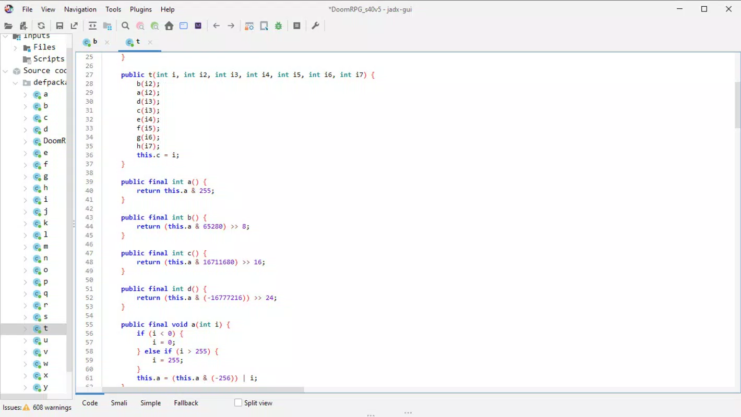Collapse the defpackage node
This screenshot has height=417, width=741.
tap(16, 83)
